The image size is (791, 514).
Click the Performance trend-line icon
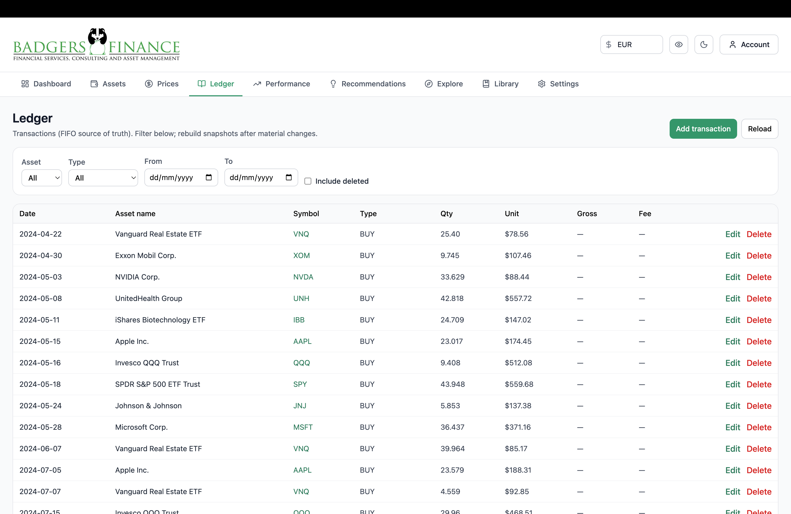pyautogui.click(x=257, y=84)
